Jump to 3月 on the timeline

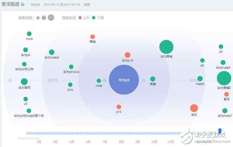[x=39, y=142]
